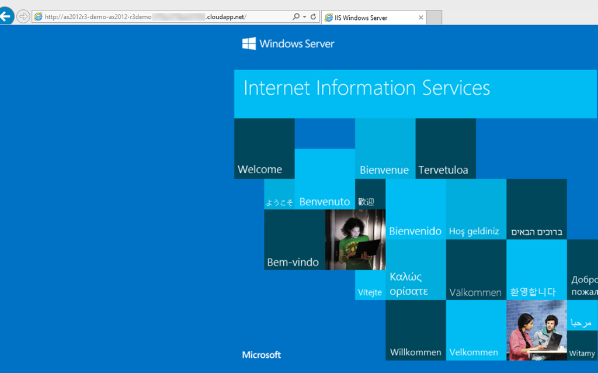Click the Benvenuto tile
Image resolution: width=598 pixels, height=373 pixels.
tap(324, 179)
